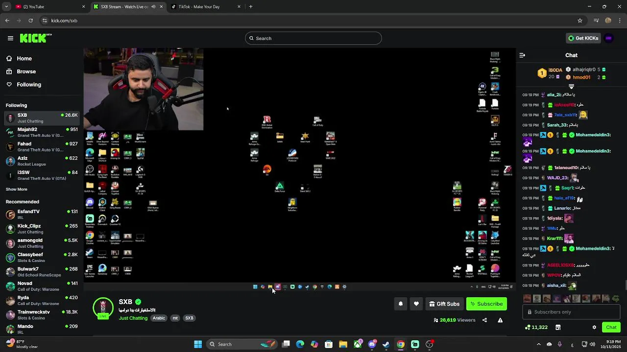Open the channel points shop icon
The height and width of the screenshot is (352, 627).
coord(558,328)
